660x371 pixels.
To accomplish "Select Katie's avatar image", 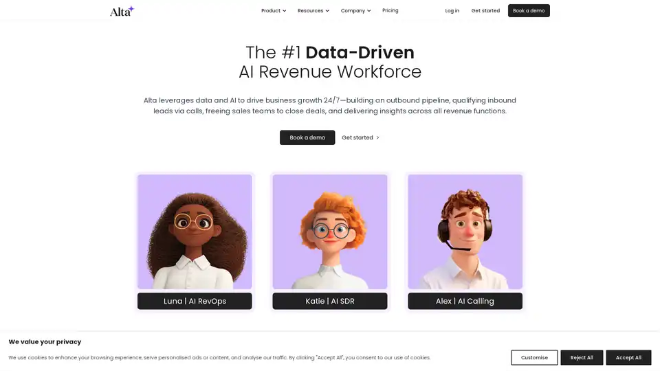I will click(330, 232).
